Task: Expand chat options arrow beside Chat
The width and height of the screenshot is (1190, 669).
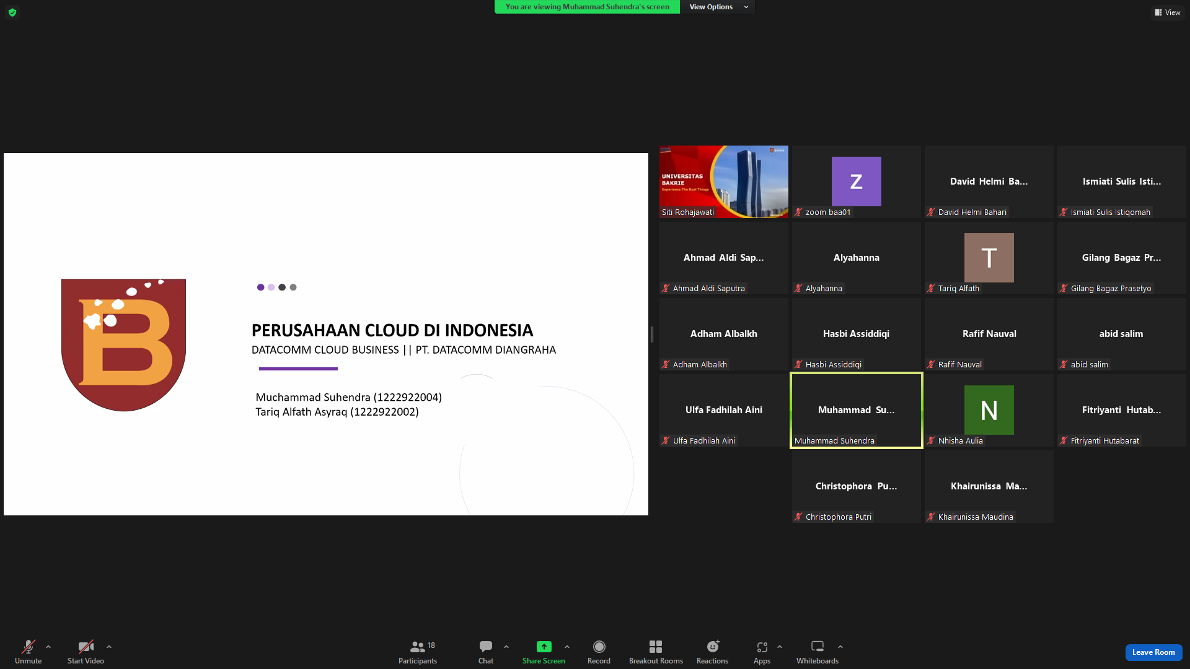Action: (x=506, y=647)
